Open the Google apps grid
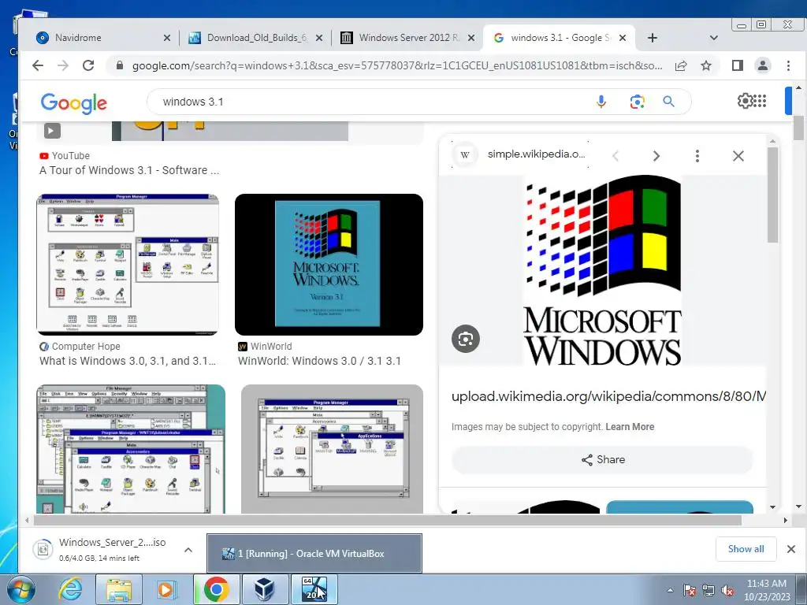807x605 pixels. (761, 101)
